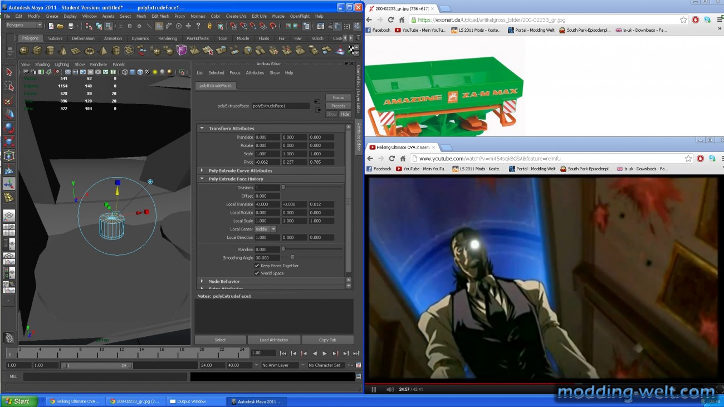Screen dimensions: 724x407
Task: Bookmark page star in exoneit.de window
Action: pos(683,19)
